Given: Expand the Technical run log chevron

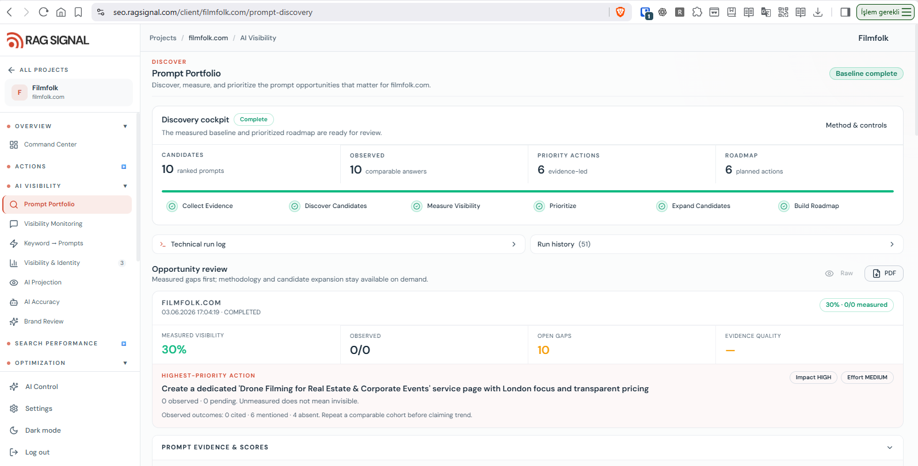Looking at the screenshot, I should [x=514, y=244].
